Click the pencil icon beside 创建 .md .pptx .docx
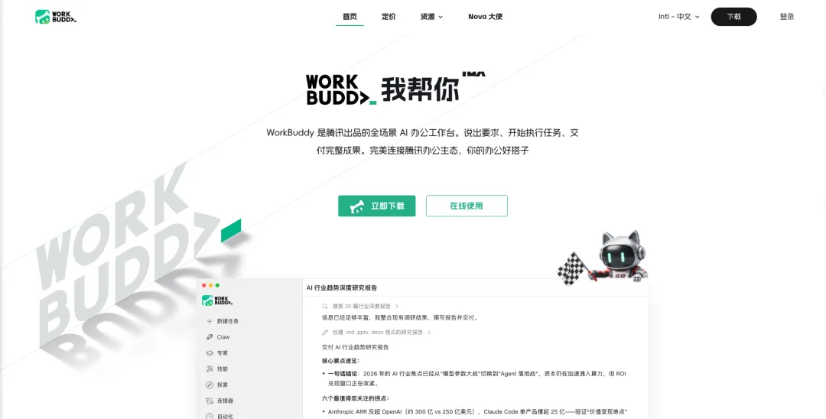 [325, 332]
